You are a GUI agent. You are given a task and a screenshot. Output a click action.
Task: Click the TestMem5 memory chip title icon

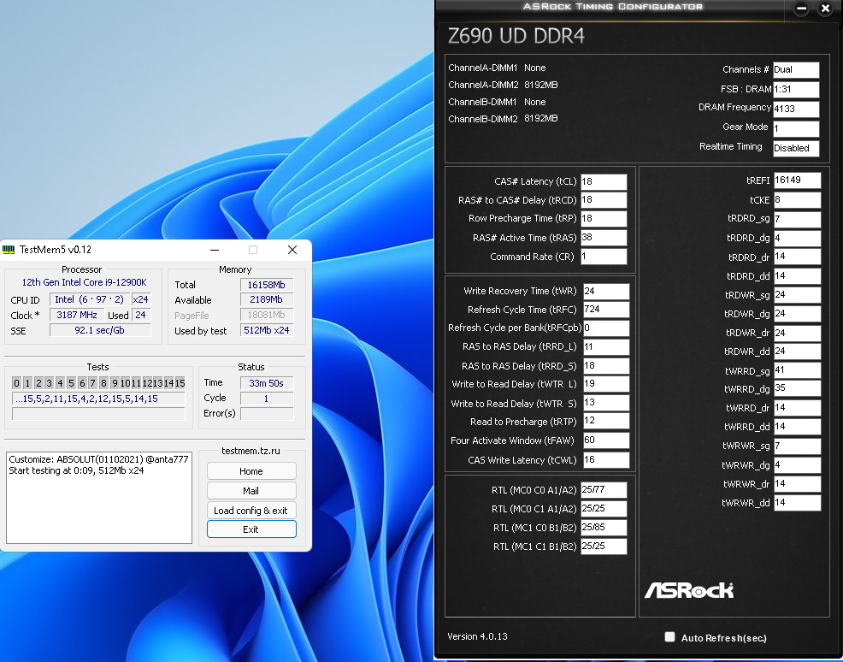(x=8, y=250)
